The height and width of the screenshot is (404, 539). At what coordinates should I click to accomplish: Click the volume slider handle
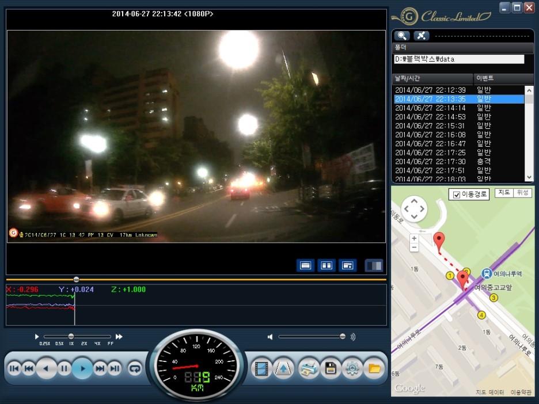tap(343, 337)
